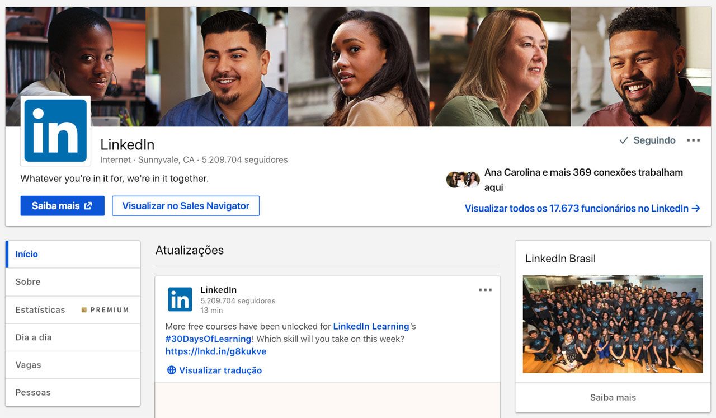Click the external-link icon on Saiba mais
The image size is (716, 418).
coord(88,206)
